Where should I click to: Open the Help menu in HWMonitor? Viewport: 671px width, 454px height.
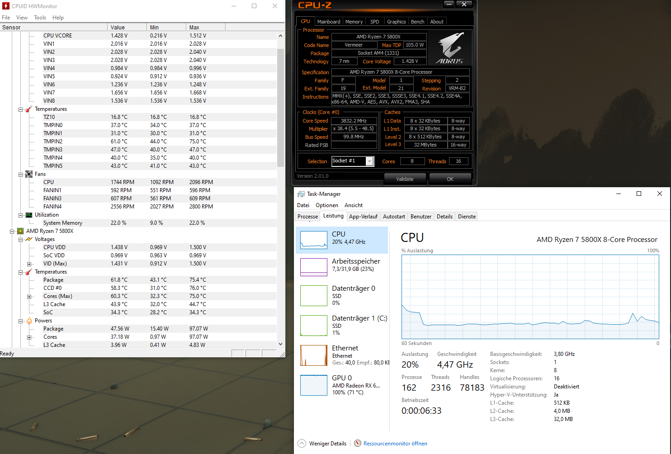click(58, 18)
